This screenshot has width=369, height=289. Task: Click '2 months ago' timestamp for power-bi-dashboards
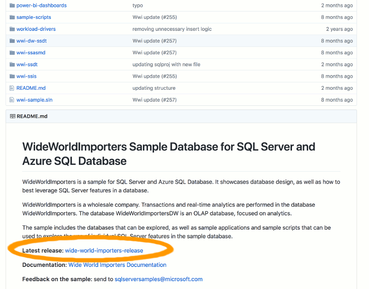pyautogui.click(x=337, y=6)
